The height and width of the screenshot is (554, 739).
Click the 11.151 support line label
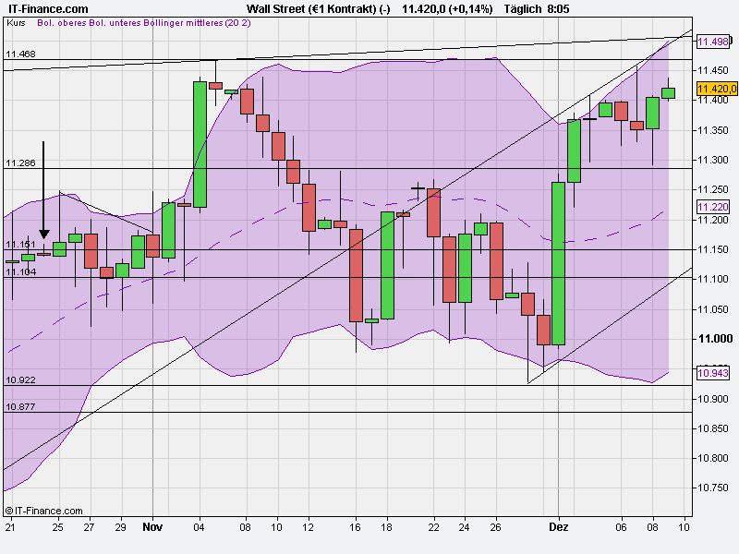[x=20, y=245]
